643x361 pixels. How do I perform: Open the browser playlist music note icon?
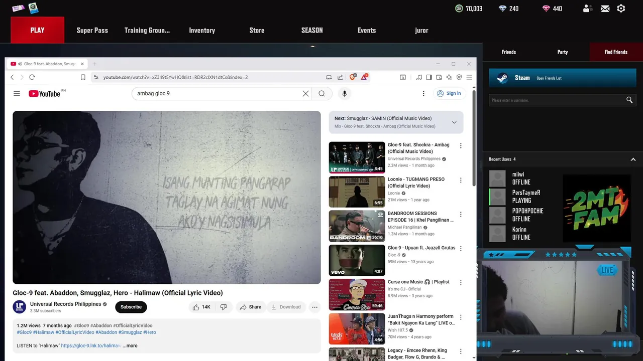pyautogui.click(x=419, y=77)
